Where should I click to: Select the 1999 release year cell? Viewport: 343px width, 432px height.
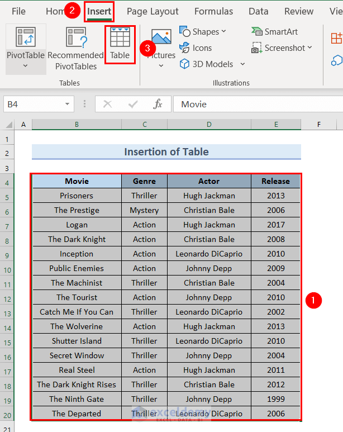click(x=276, y=399)
